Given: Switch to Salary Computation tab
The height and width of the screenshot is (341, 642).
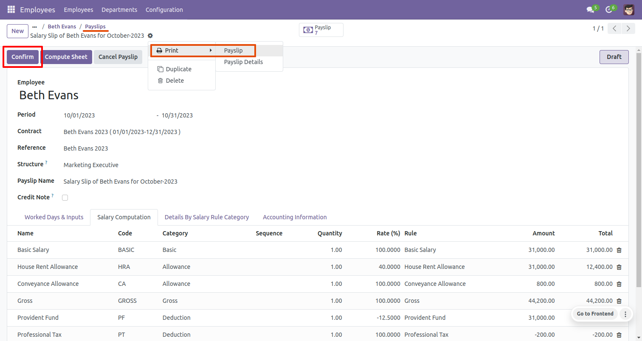Looking at the screenshot, I should click(x=124, y=217).
